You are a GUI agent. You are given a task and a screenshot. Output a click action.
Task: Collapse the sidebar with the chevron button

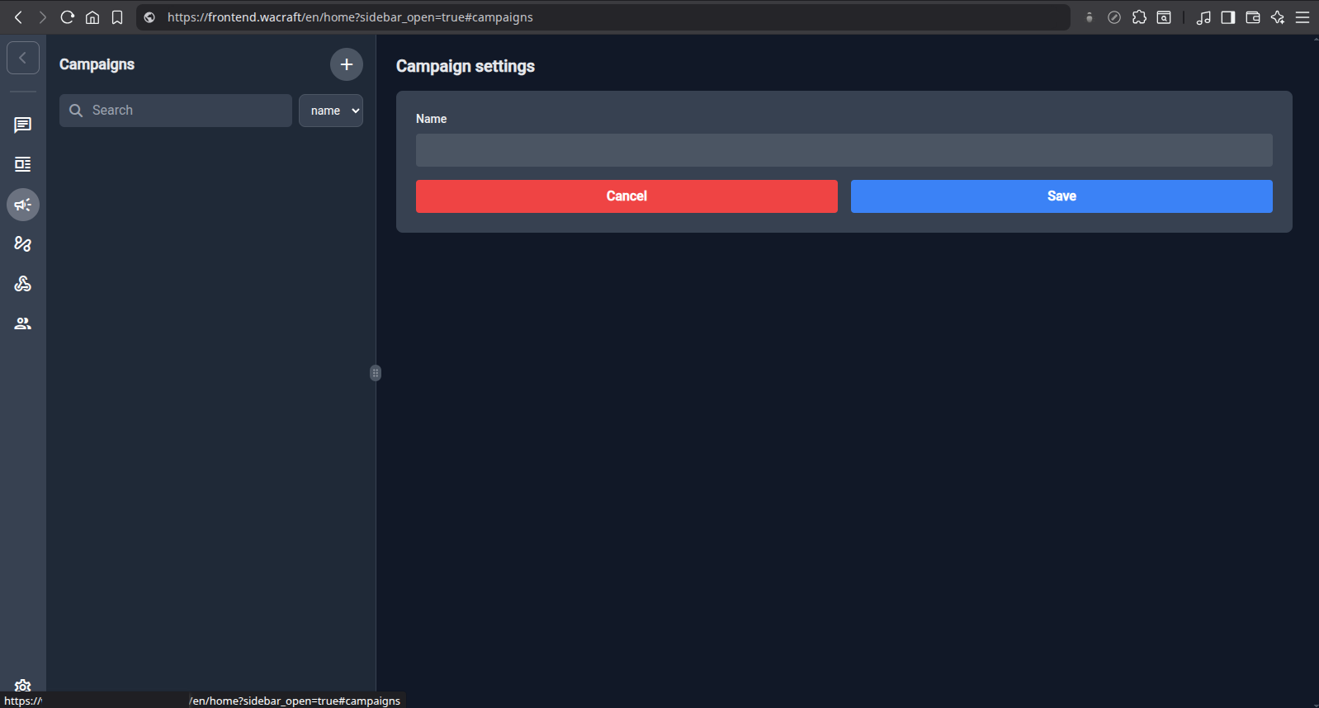tap(23, 58)
